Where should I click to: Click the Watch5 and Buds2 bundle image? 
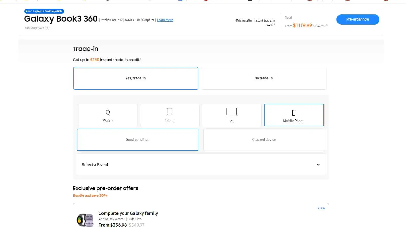(85, 220)
